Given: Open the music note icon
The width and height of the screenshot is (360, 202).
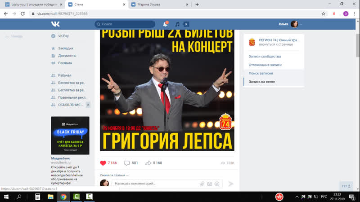Looking at the screenshot, I should pos(177,24).
